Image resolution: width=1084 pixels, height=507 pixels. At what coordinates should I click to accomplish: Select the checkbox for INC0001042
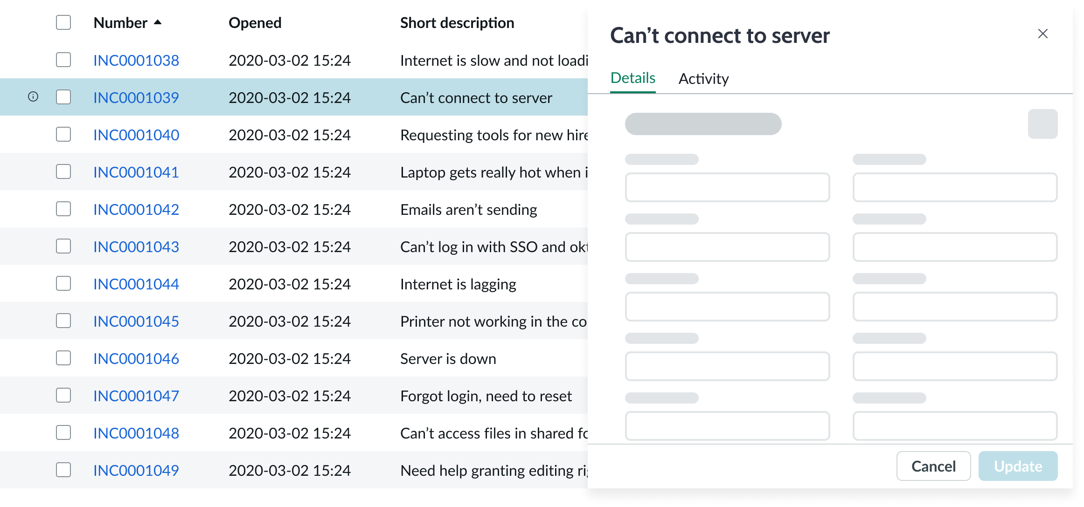(x=63, y=209)
